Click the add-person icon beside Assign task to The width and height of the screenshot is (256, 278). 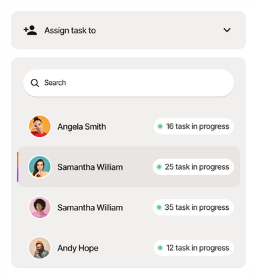coord(30,30)
